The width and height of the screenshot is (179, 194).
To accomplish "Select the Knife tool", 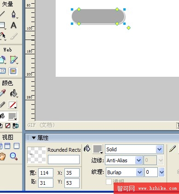I will tap(13, 36).
